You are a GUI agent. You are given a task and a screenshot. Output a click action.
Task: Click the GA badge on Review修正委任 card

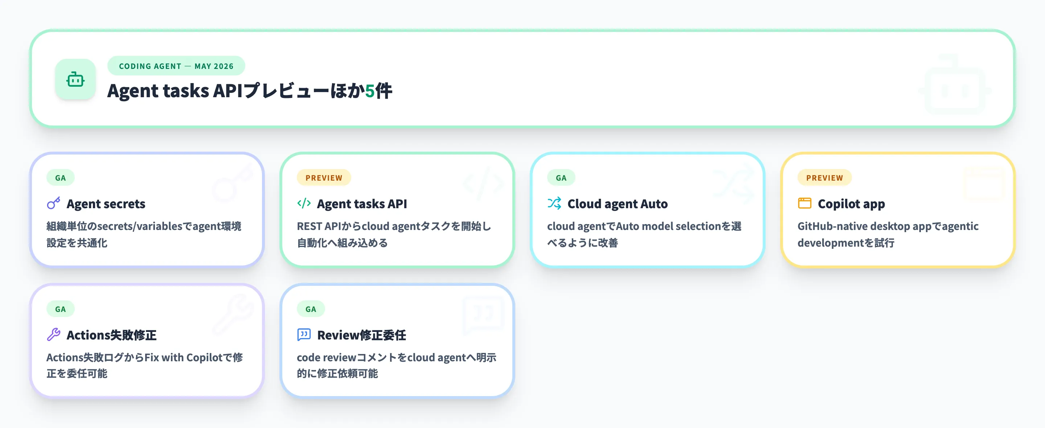point(311,309)
